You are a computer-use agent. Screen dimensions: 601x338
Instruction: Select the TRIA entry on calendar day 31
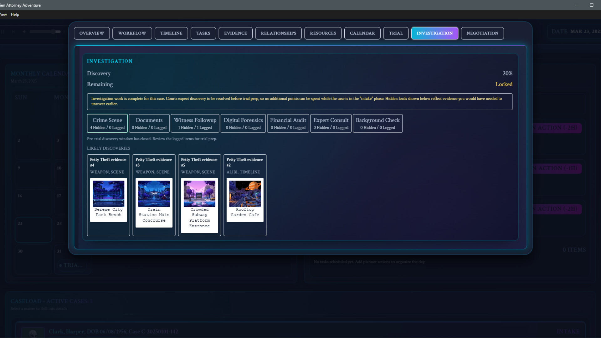pyautogui.click(x=72, y=265)
